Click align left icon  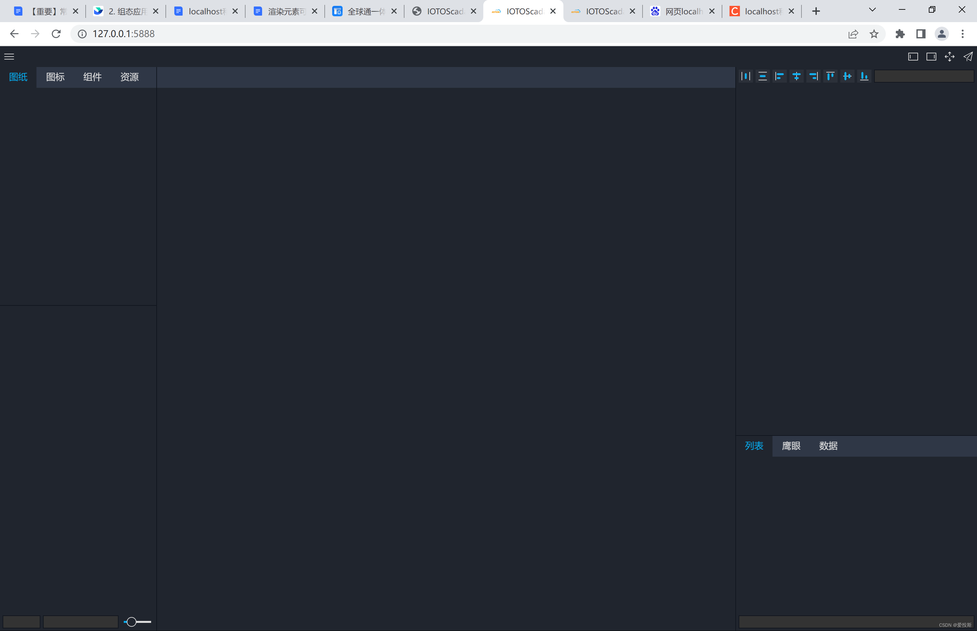tap(779, 76)
